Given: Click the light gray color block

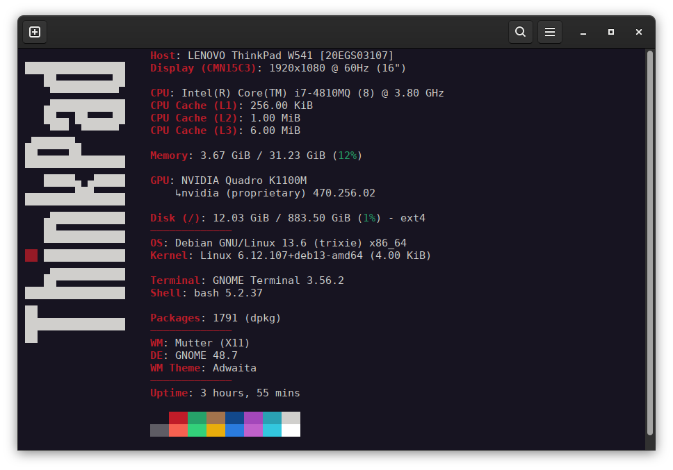Looking at the screenshot, I should [291, 418].
